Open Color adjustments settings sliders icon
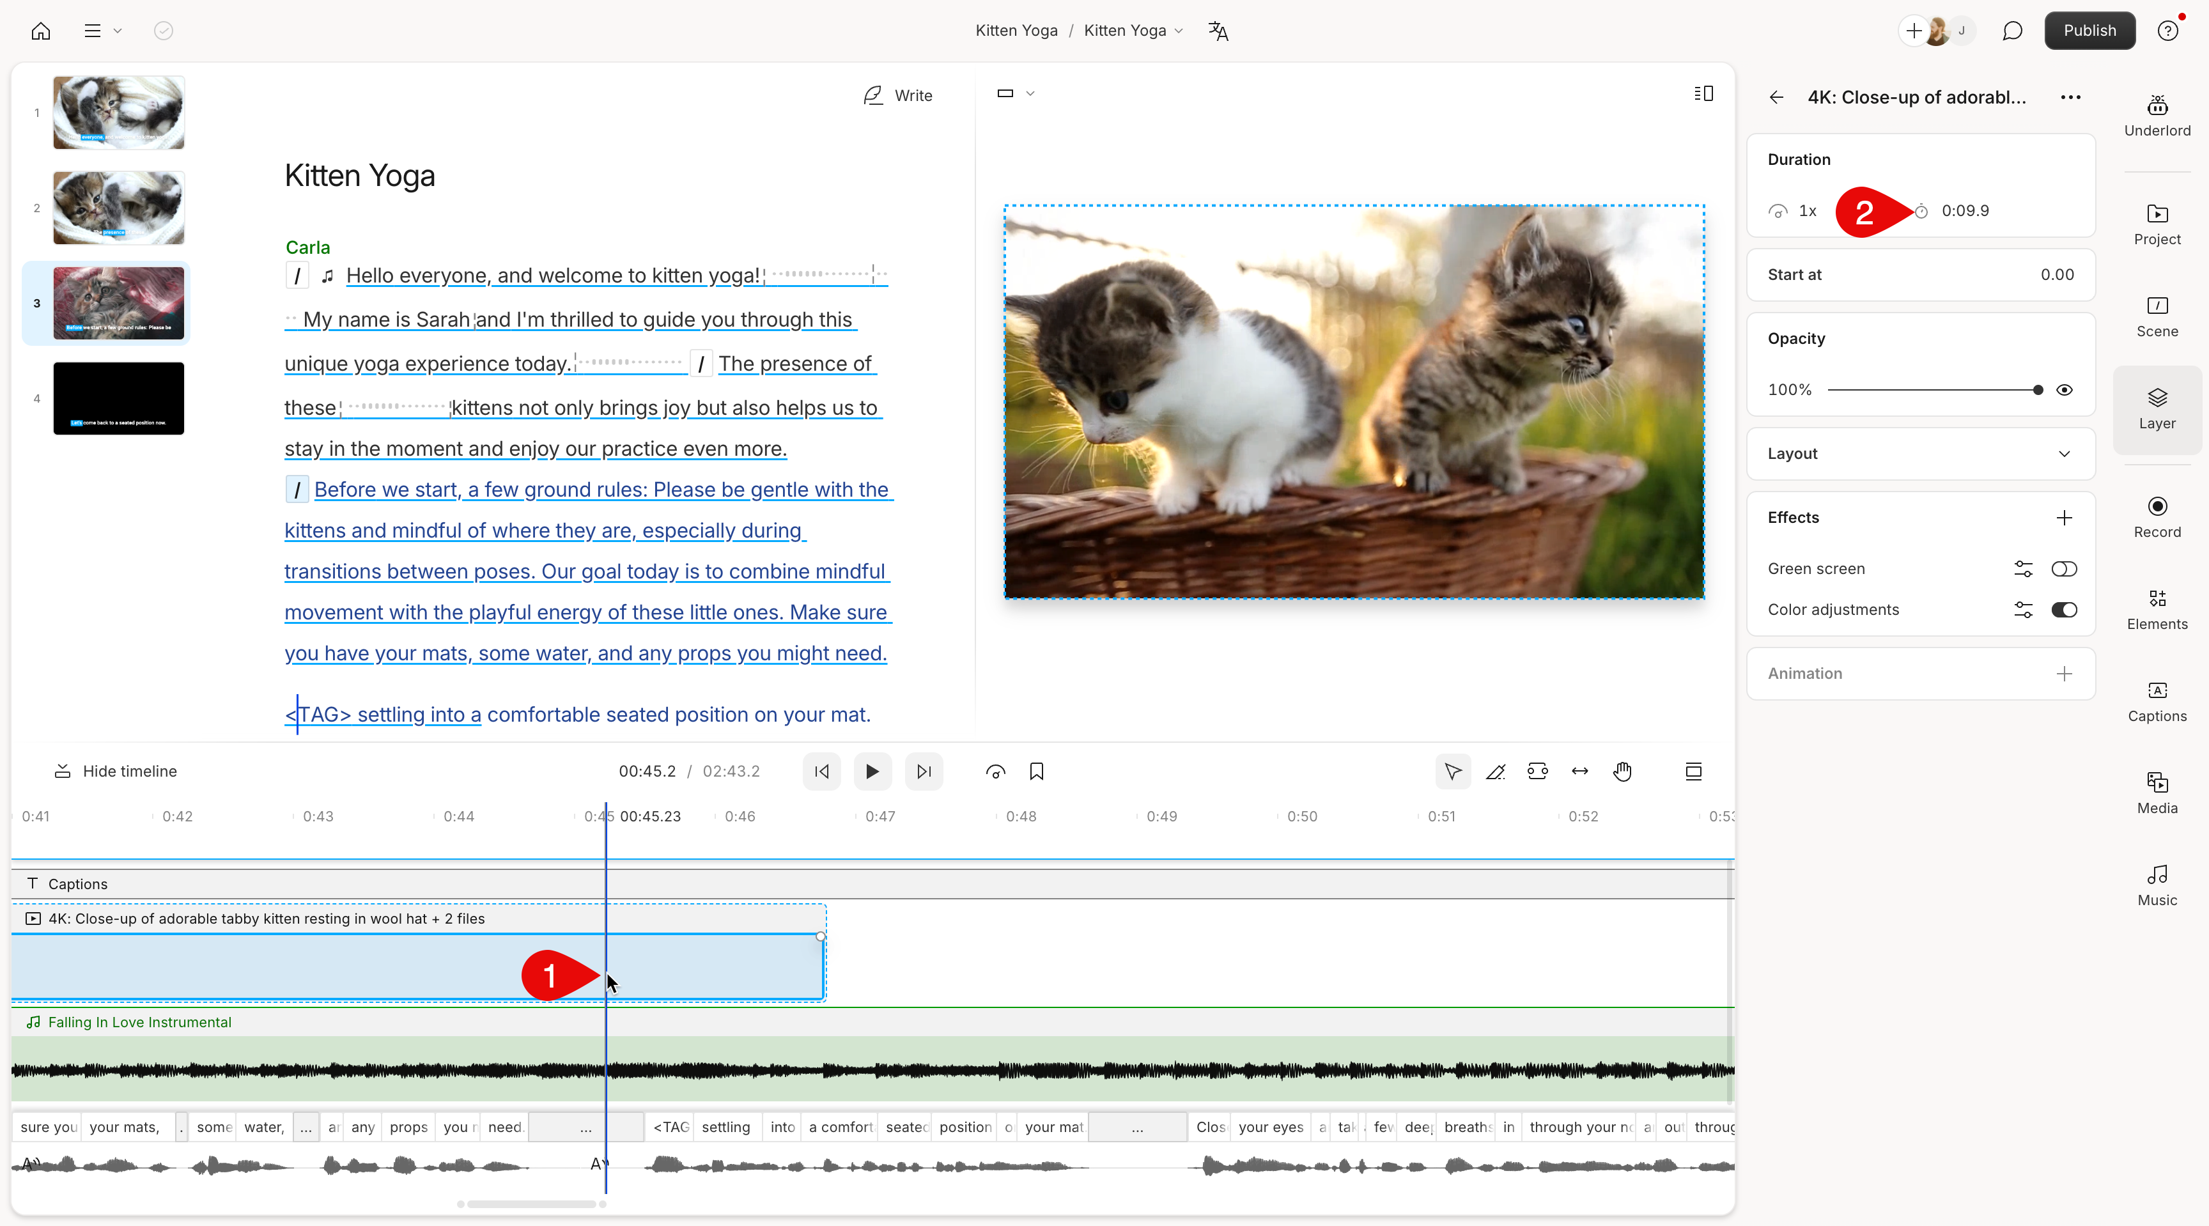This screenshot has width=2209, height=1226. [2022, 610]
